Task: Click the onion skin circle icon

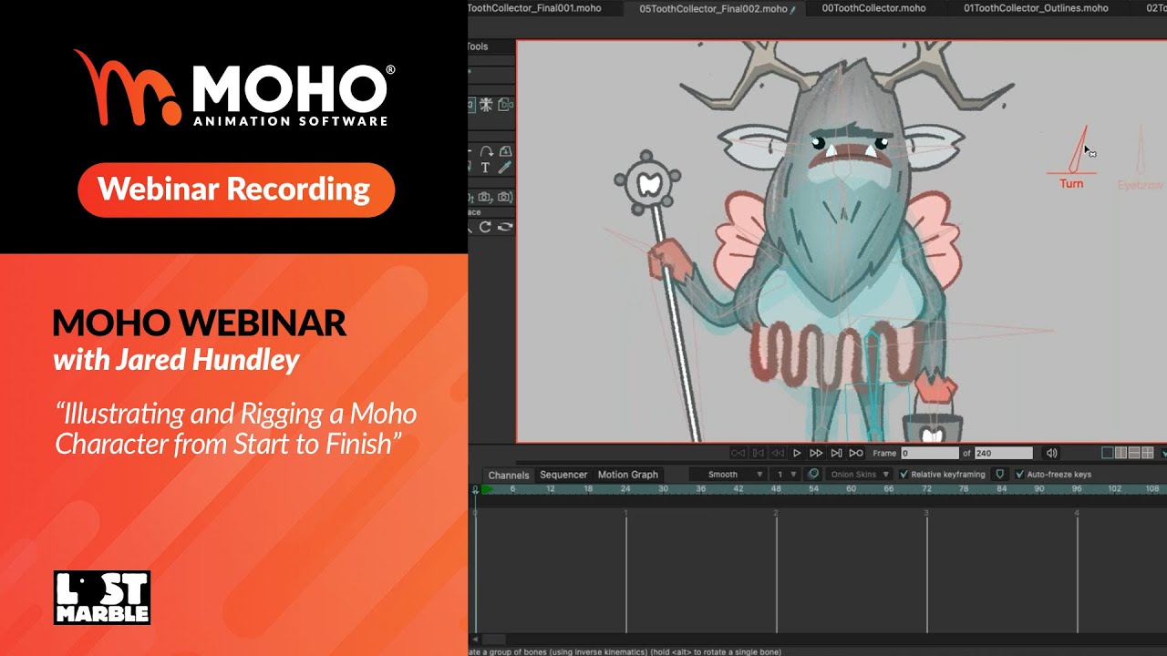Action: point(813,474)
